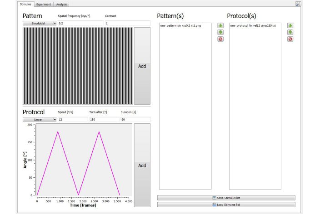Focus the Contrast input field
The height and width of the screenshot is (214, 320).
(x=128, y=23)
